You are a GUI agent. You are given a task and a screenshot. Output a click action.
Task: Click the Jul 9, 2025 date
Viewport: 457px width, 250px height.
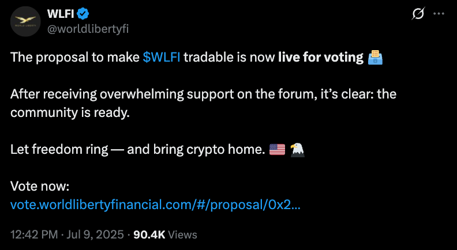pos(95,234)
